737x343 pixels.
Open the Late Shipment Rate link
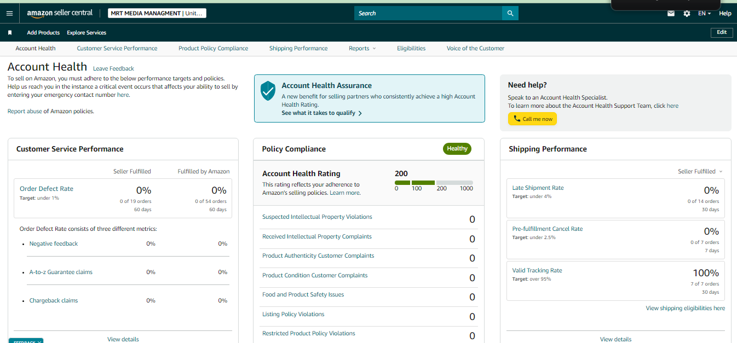click(x=538, y=188)
